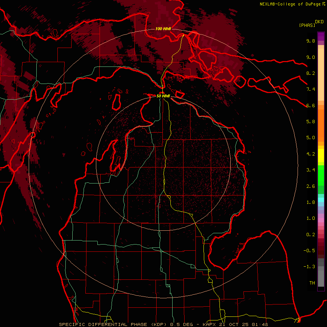This screenshot has width=327, height=327.
Task: Click the TH label on color scale
Action: (x=312, y=283)
